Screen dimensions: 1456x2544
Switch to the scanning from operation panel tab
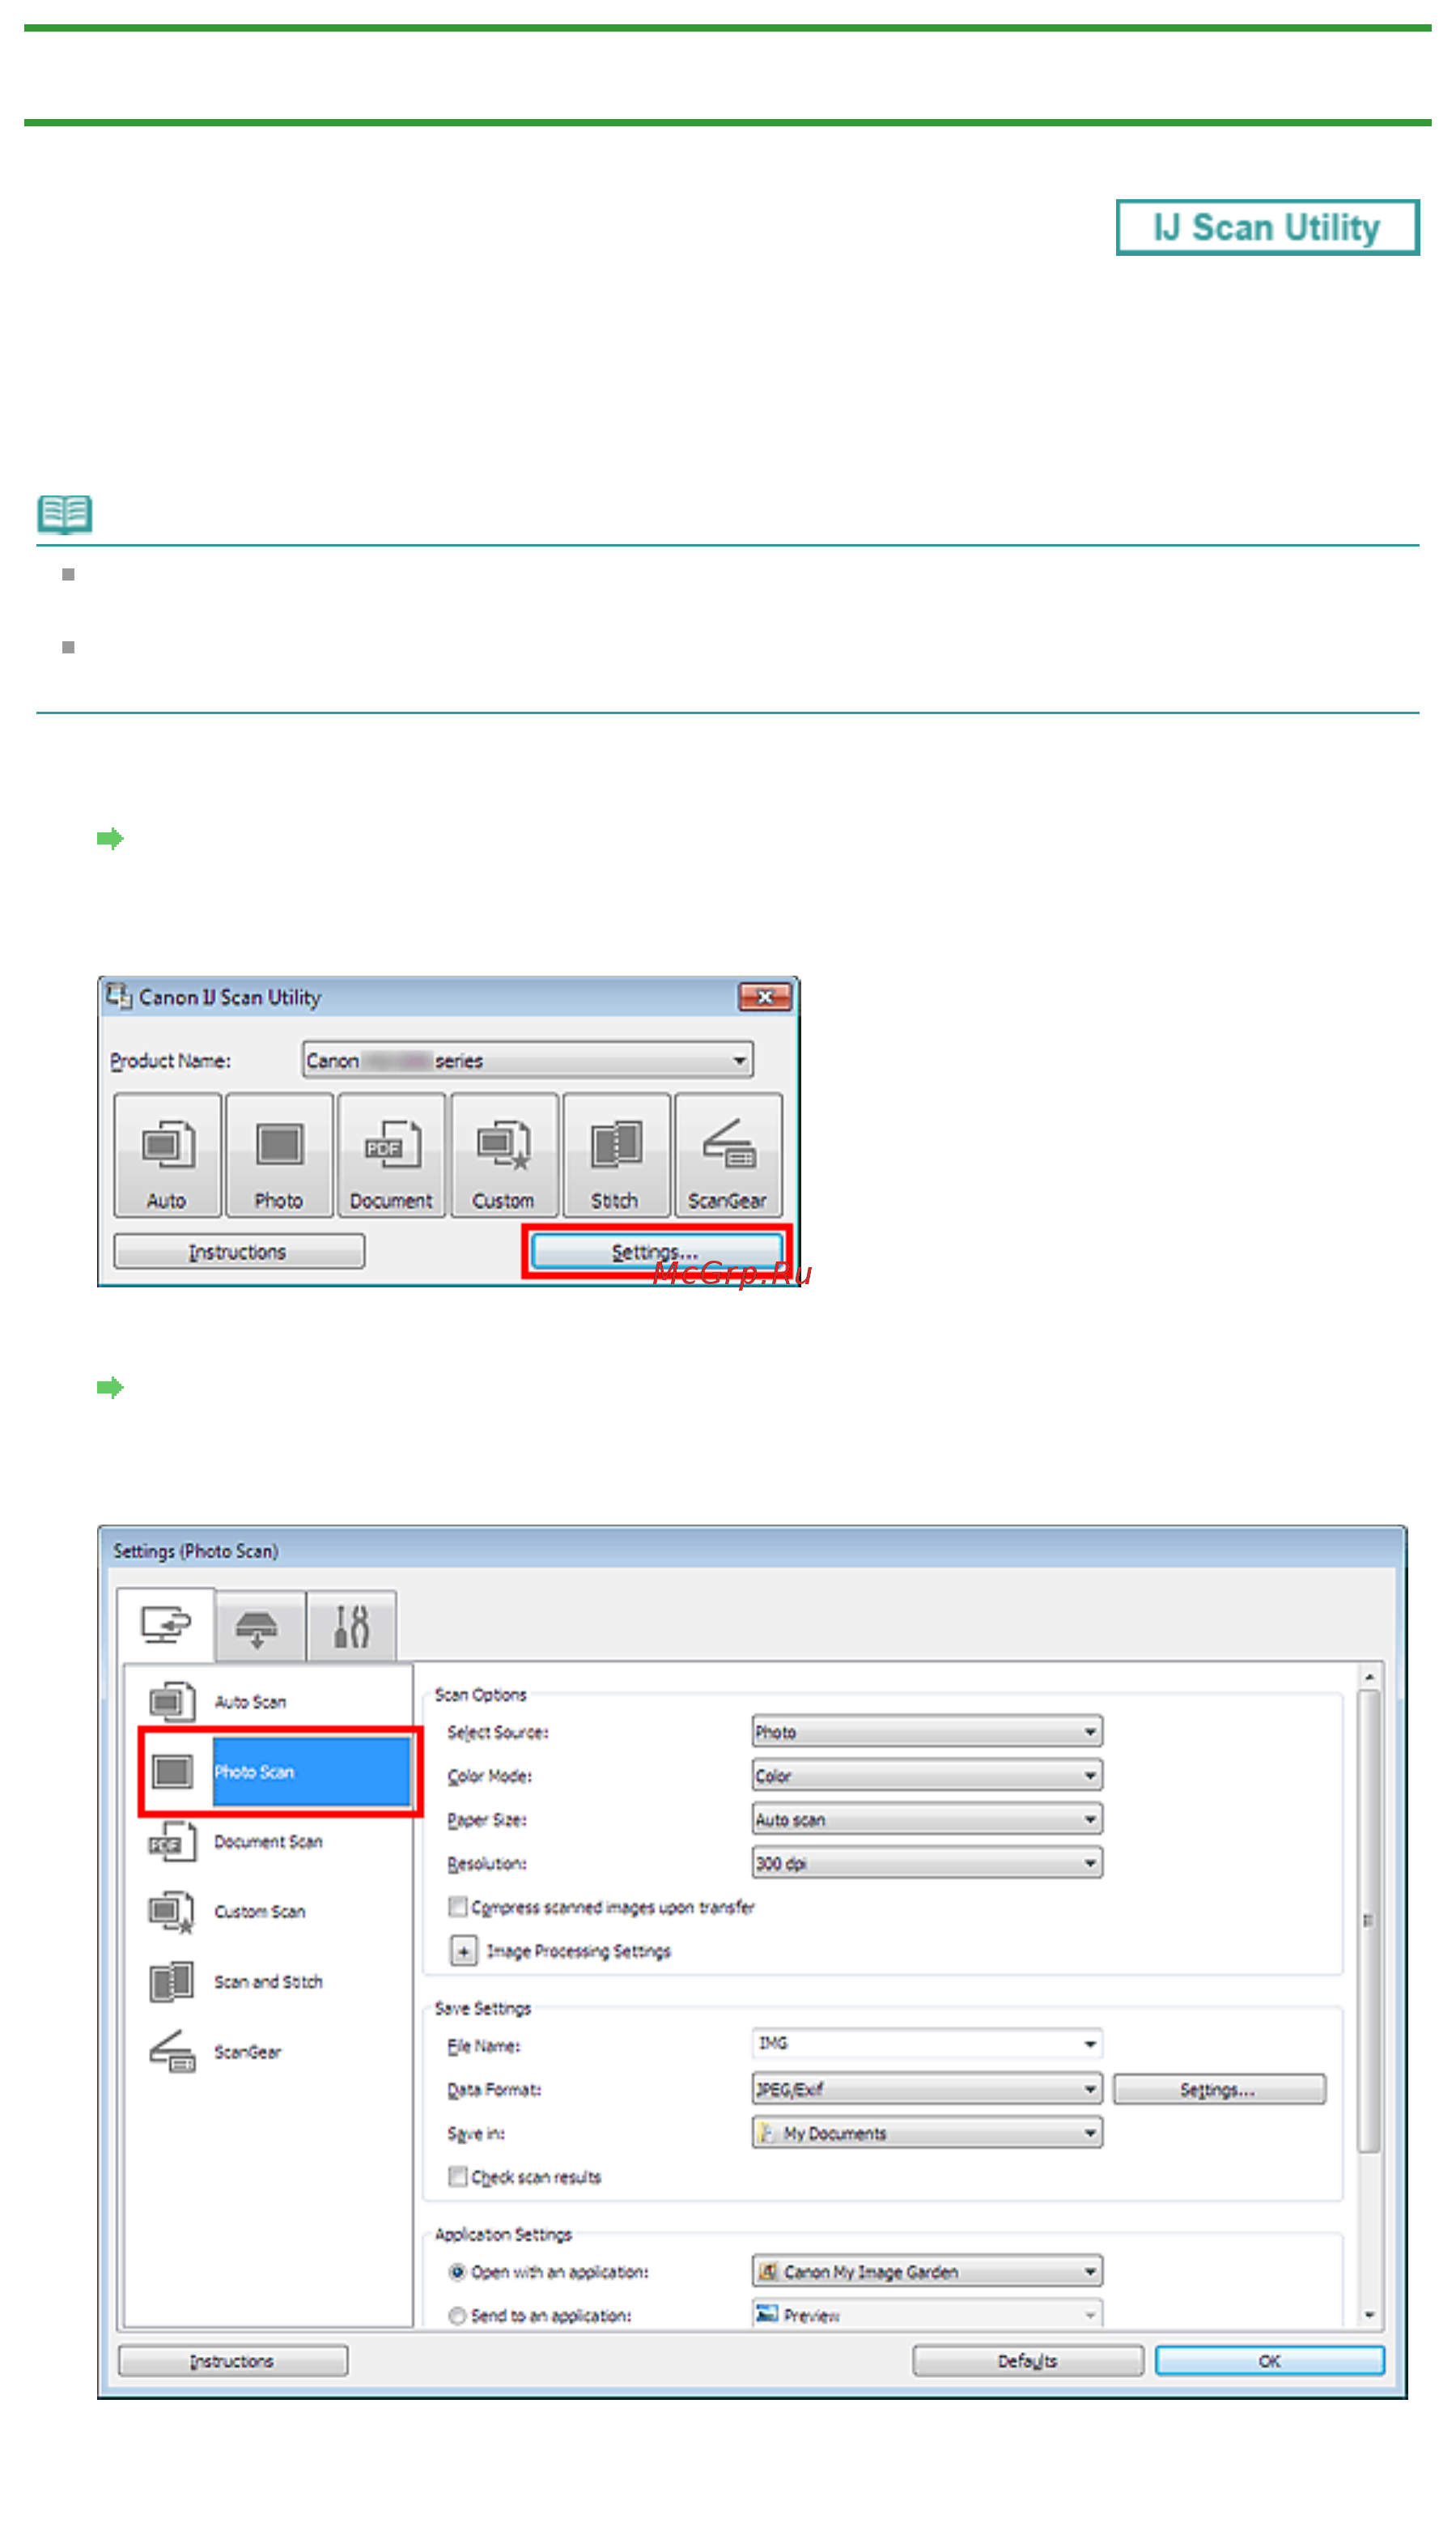(x=258, y=1628)
